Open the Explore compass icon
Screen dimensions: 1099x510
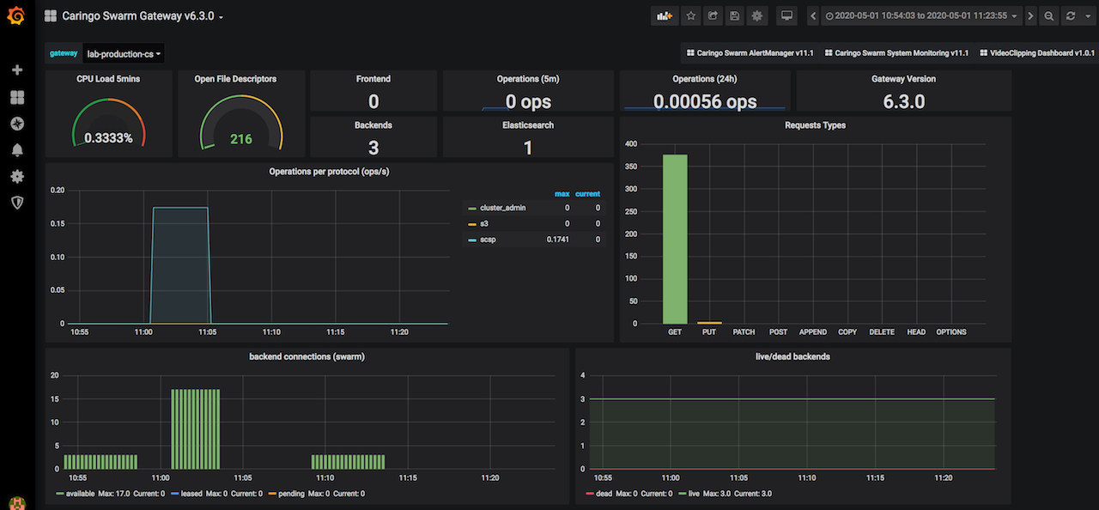point(17,124)
